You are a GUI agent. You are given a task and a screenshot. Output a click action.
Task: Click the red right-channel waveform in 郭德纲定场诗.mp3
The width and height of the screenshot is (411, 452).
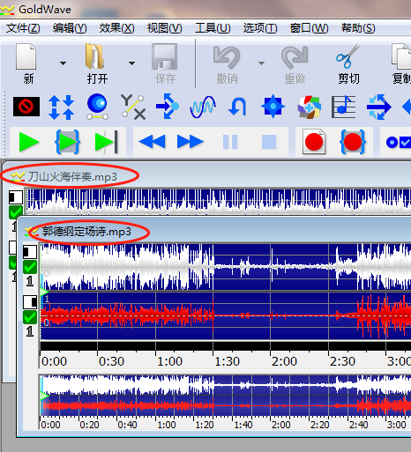pos(226,316)
